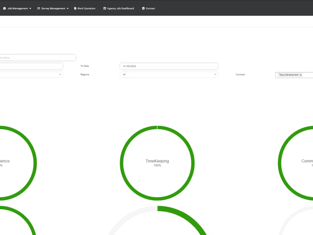Screen dimensions: 313x235
Task: Click the To Date field showing 31/05/2023
Action: click(169, 66)
